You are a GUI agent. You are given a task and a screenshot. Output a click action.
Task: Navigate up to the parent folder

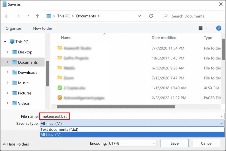[x=37, y=16]
